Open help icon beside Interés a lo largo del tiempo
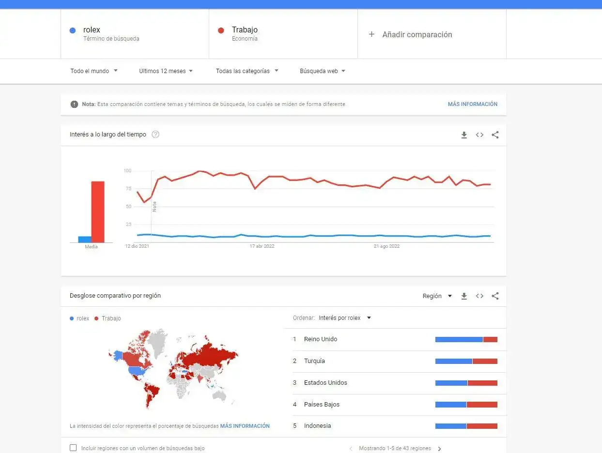The height and width of the screenshot is (453, 602). [x=155, y=135]
